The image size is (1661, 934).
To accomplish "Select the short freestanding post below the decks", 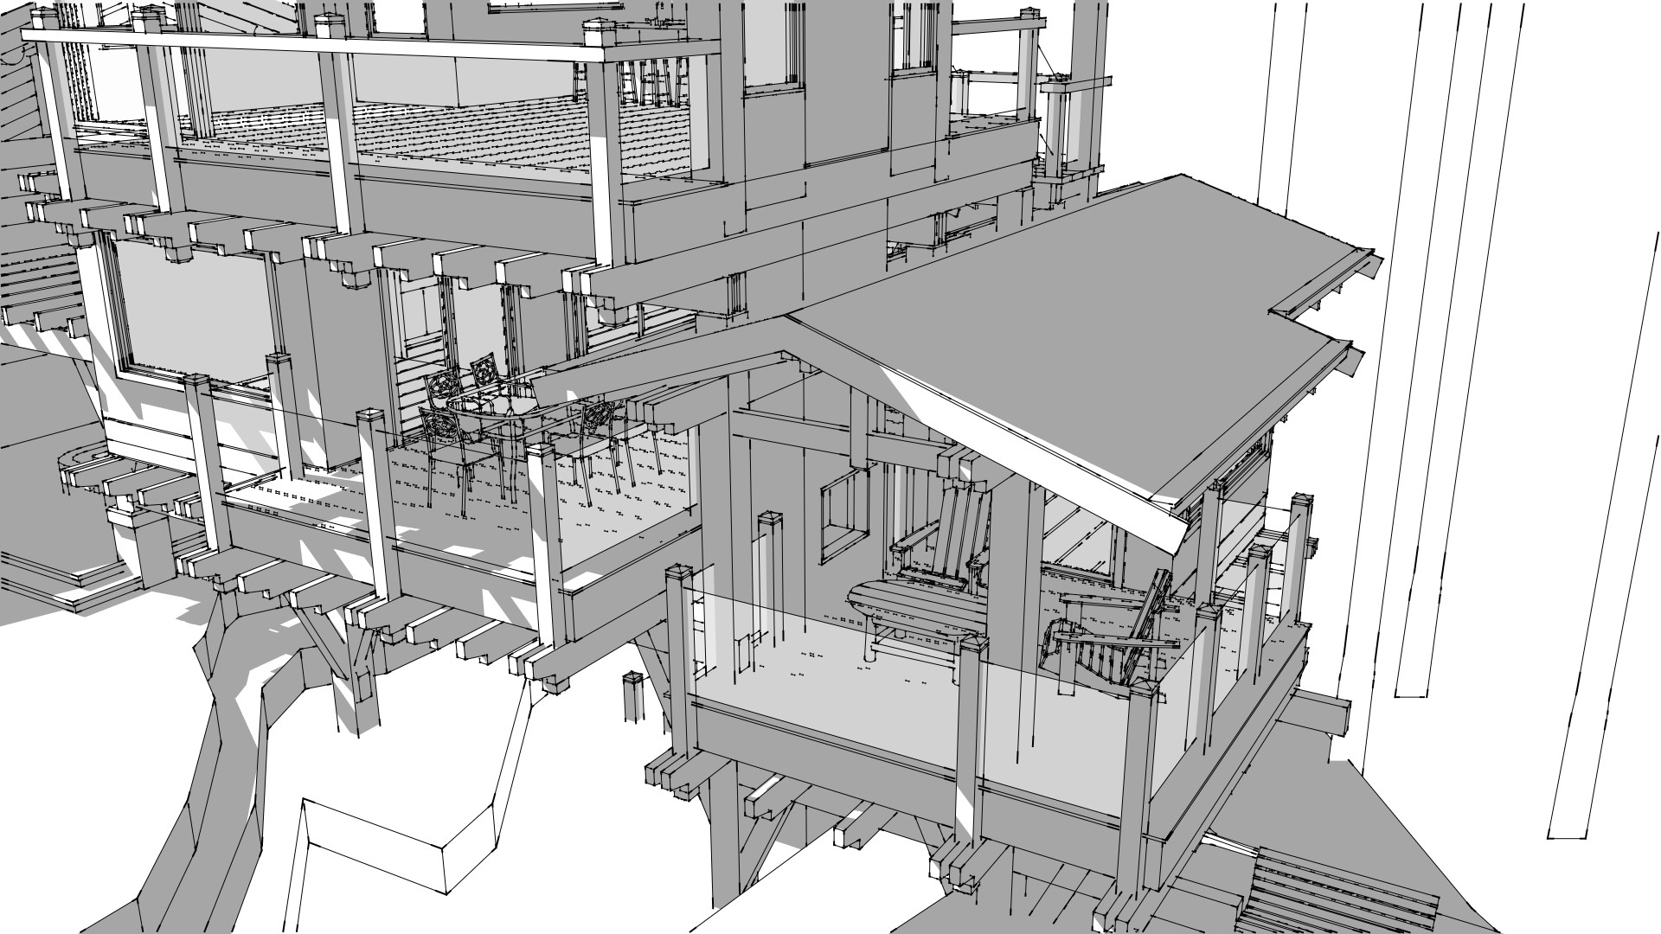I will pyautogui.click(x=634, y=696).
